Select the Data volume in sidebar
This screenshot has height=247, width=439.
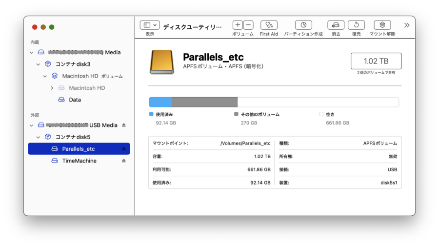coord(75,100)
